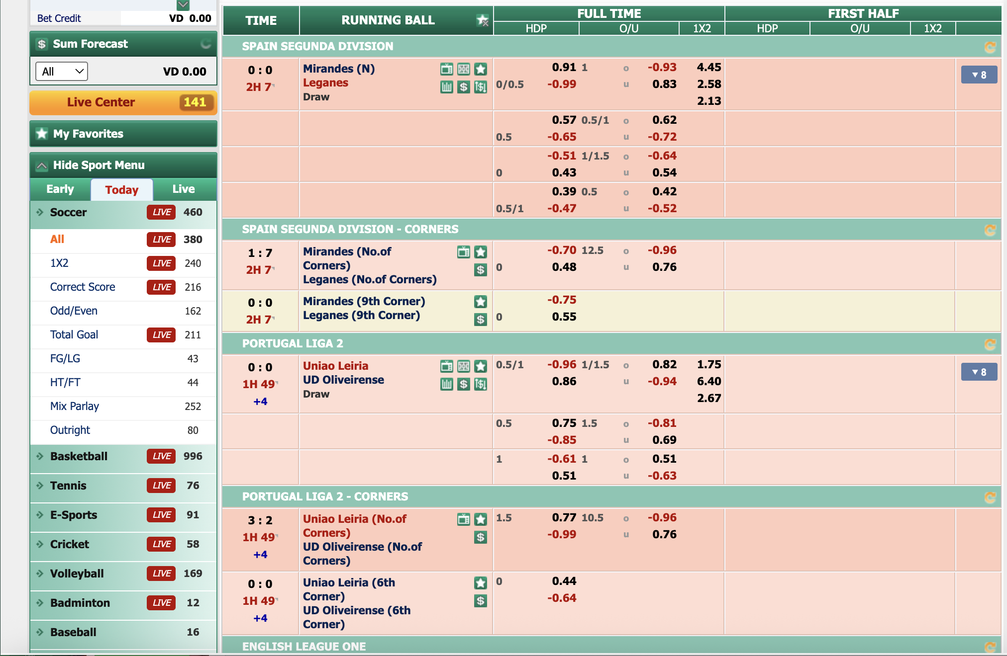1007x656 pixels.
Task: Refresh the Spain Segunda Division section
Action: click(x=990, y=47)
